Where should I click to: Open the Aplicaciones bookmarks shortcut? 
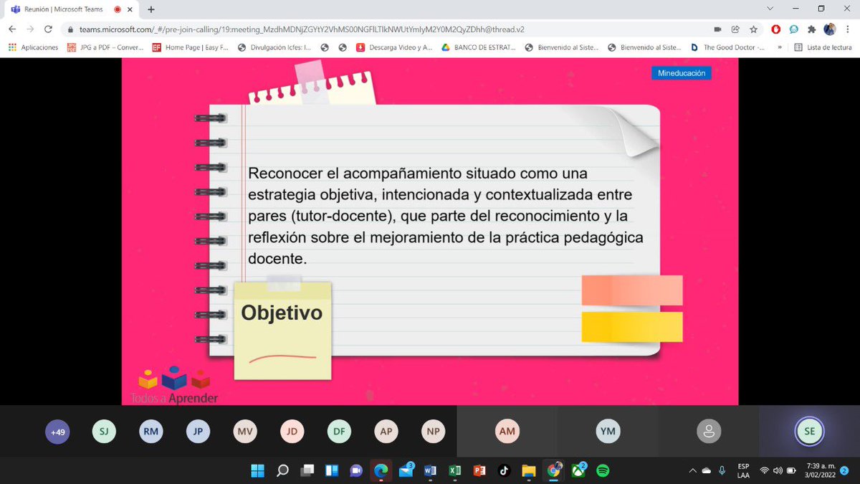(x=34, y=47)
